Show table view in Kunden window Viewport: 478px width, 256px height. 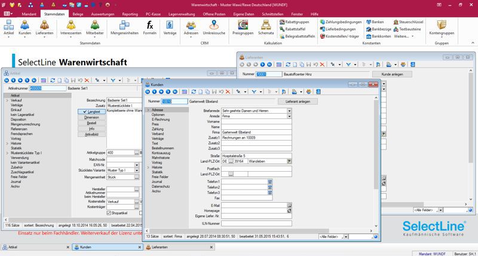coord(185,92)
